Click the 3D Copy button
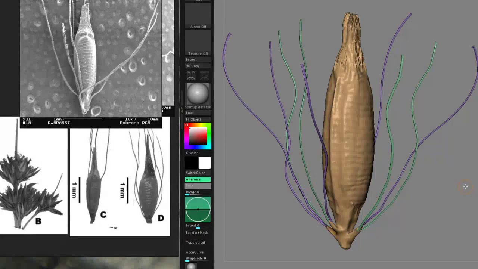This screenshot has height=269, width=478. [x=198, y=66]
